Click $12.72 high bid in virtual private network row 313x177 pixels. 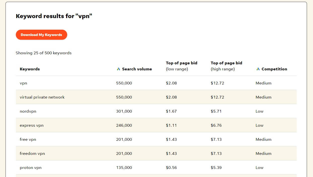(217, 97)
